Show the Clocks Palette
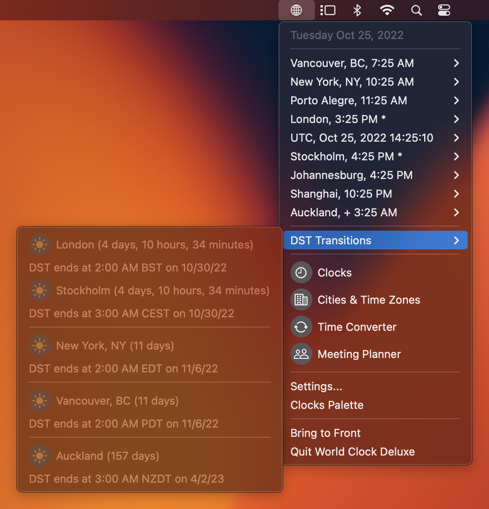This screenshot has width=489, height=509. point(375,405)
